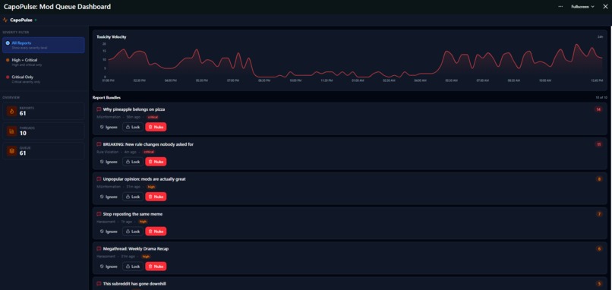Click the flag icon beside BREAKING rule changes
Viewport: 612px width, 290px height.
[99, 144]
